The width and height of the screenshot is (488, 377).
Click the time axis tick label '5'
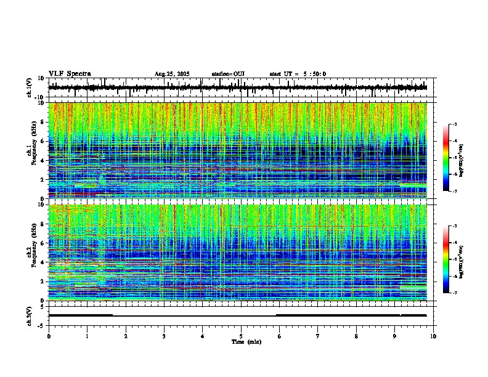(x=241, y=336)
